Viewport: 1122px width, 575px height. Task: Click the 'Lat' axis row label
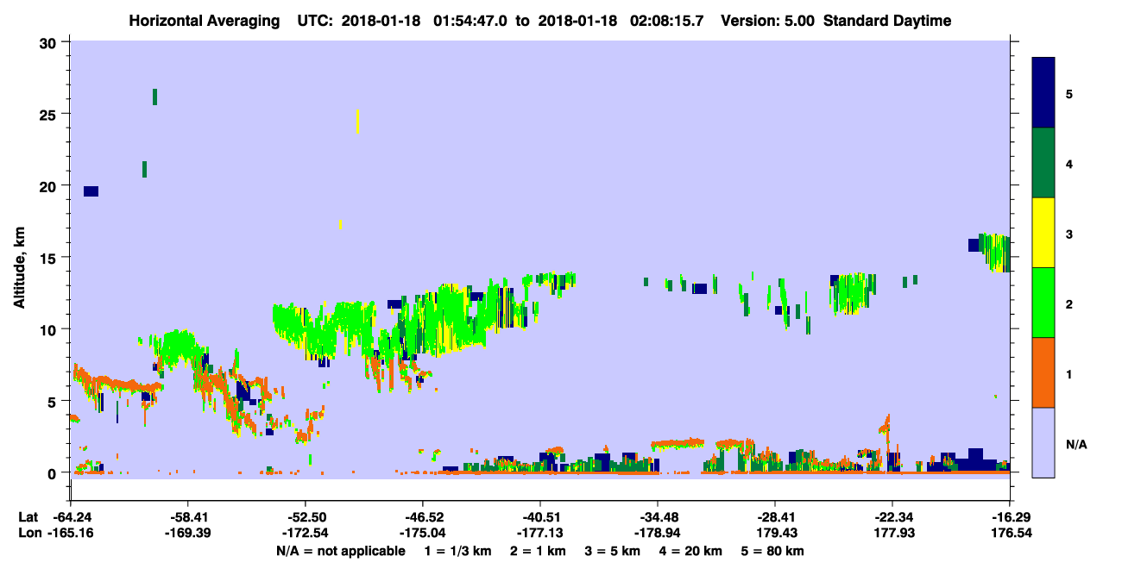click(x=28, y=517)
